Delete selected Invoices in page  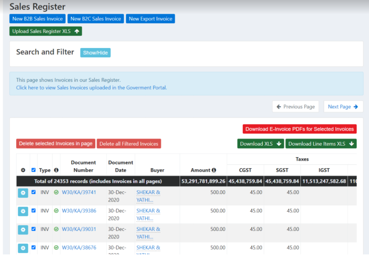[56, 144]
